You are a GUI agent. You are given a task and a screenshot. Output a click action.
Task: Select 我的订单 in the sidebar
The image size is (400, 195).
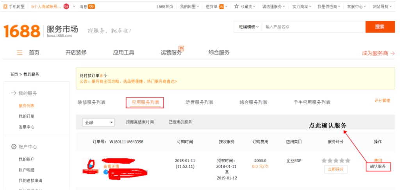[27, 116]
